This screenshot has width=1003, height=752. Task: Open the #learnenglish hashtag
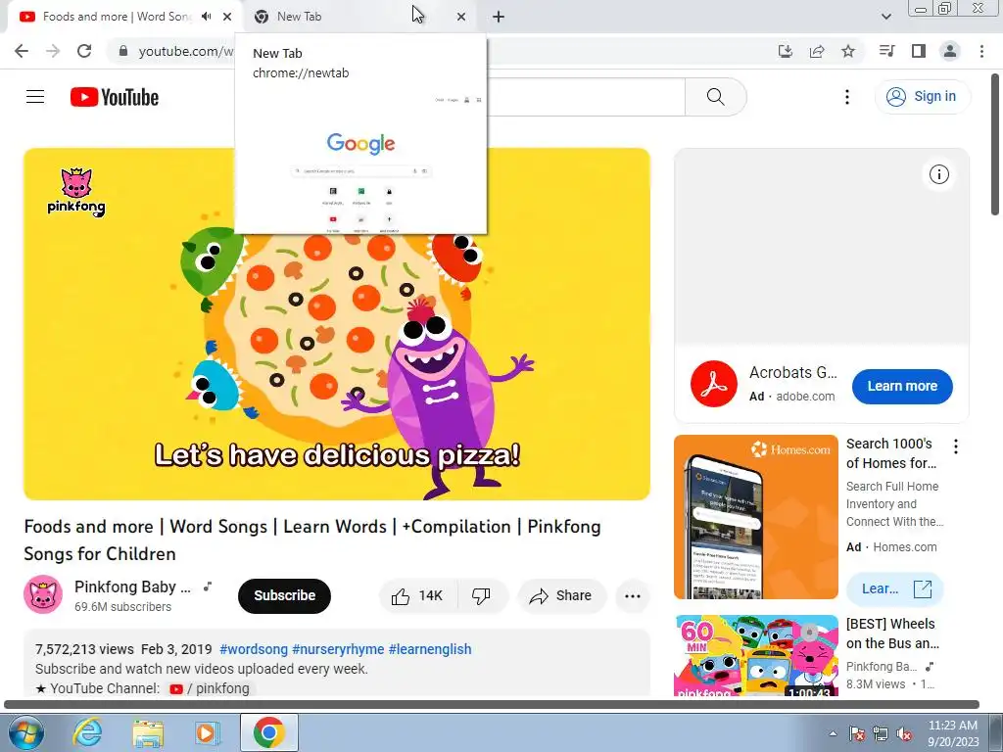(430, 649)
